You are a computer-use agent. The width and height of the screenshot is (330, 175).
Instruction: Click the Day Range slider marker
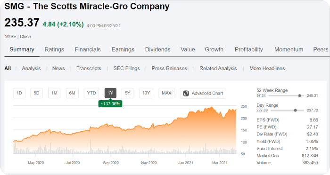(295, 110)
